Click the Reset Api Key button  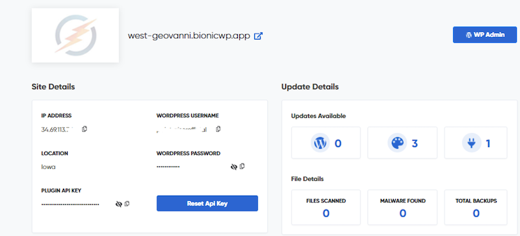[x=207, y=203]
